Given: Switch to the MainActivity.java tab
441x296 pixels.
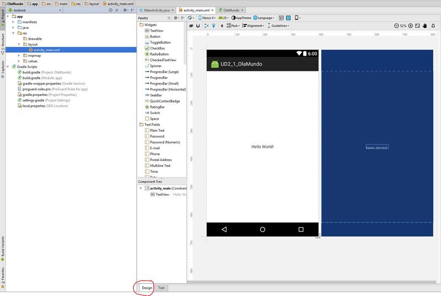Looking at the screenshot, I should coord(157,10).
